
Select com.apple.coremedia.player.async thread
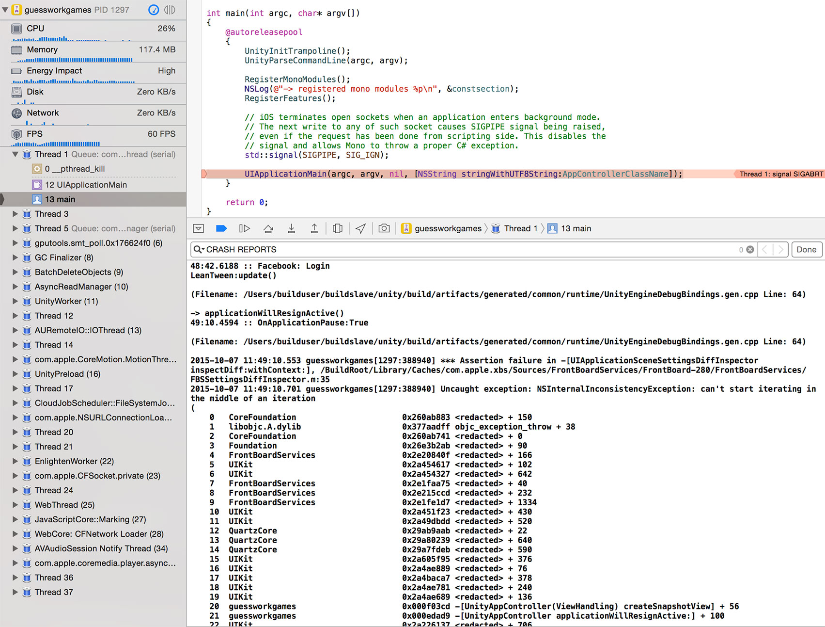93,563
